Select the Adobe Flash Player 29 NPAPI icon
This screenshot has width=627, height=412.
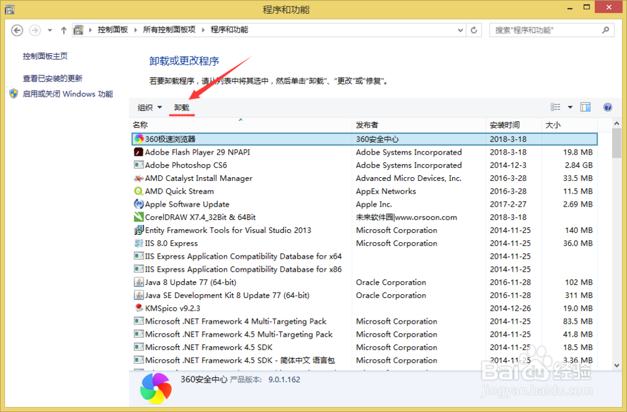[x=139, y=152]
